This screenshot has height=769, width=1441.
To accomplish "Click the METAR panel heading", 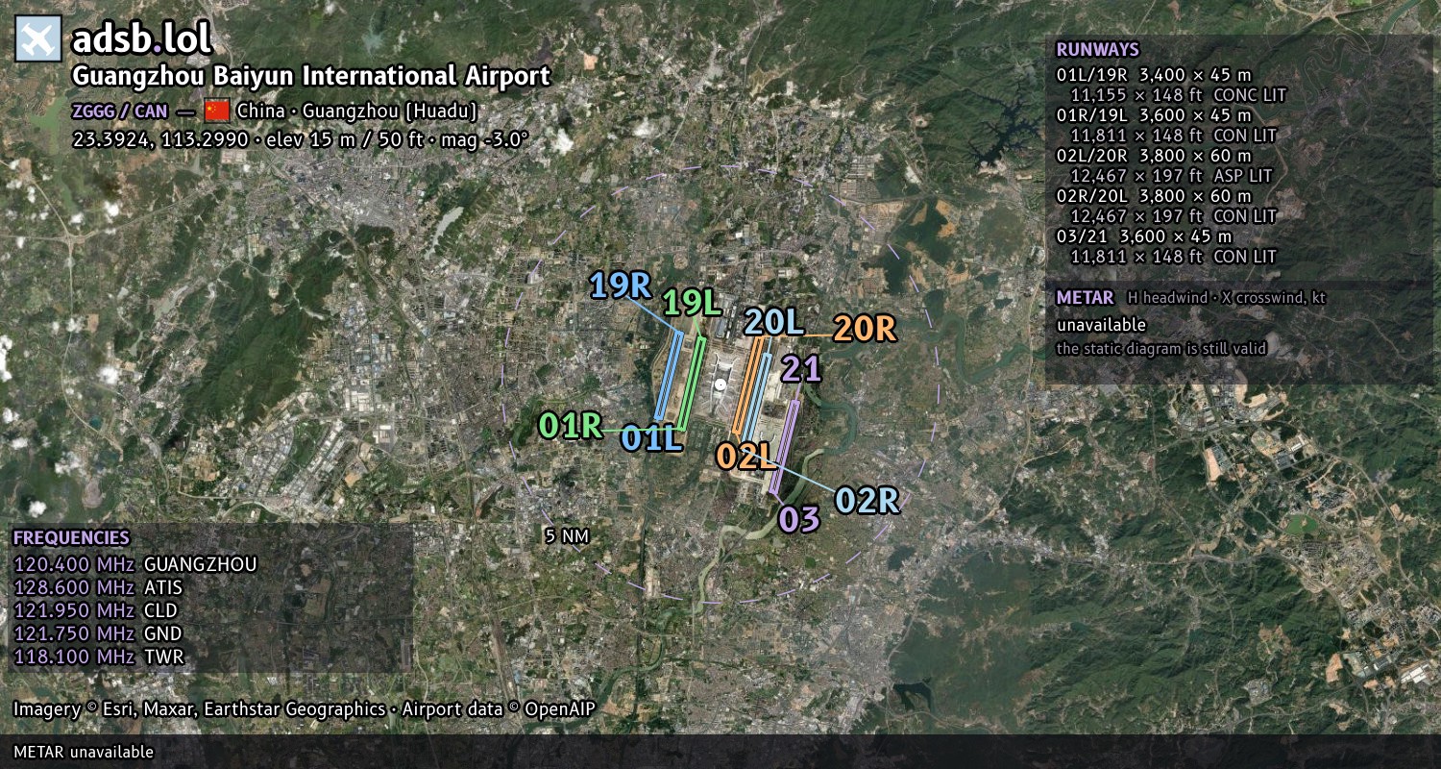I will point(1085,298).
